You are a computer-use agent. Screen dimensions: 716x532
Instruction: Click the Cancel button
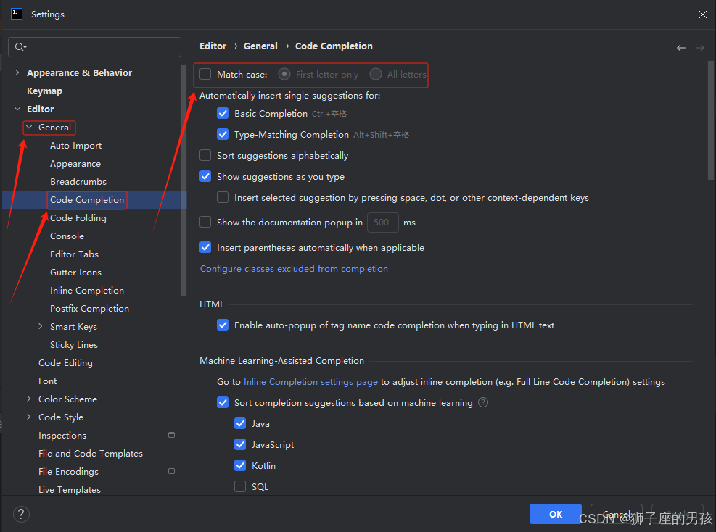pyautogui.click(x=617, y=514)
